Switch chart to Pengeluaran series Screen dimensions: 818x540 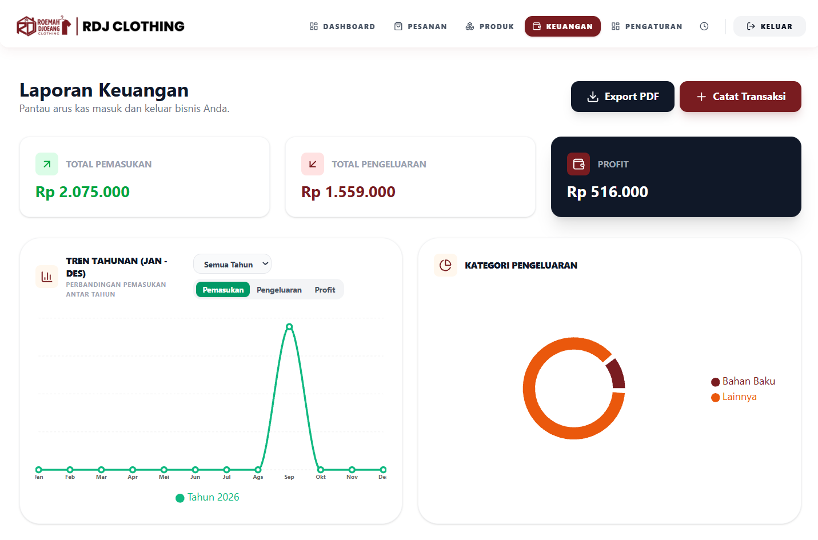click(x=279, y=290)
